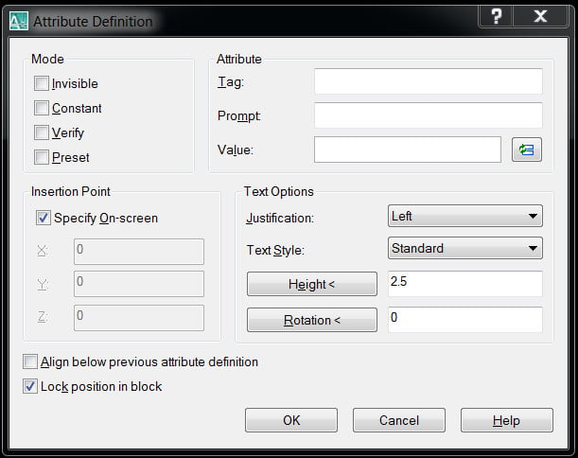Click the Cancel button
The image size is (578, 458).
click(x=399, y=420)
